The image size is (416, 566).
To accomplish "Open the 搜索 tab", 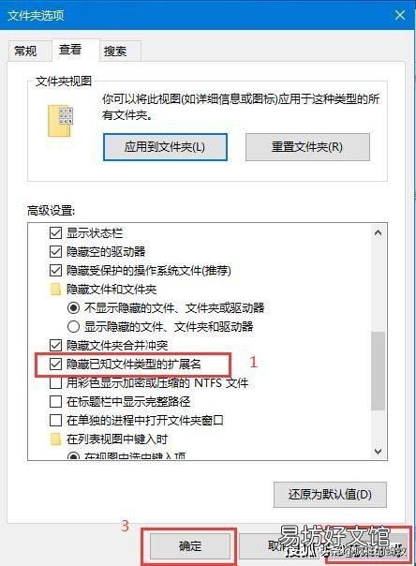I will coord(115,51).
